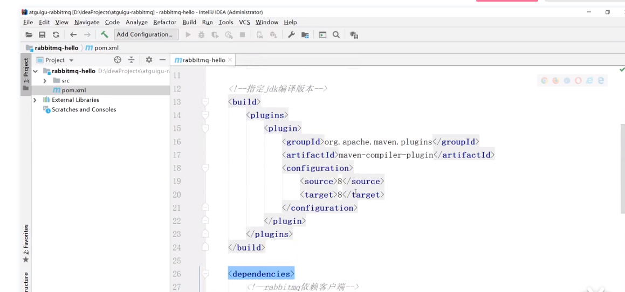
Task: Click the green inspection checkmark indicator
Action: tap(622, 69)
